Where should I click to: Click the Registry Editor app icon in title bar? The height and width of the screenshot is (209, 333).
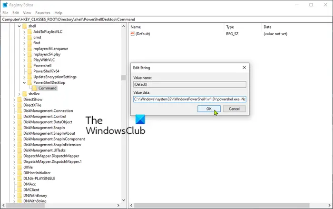click(5, 5)
